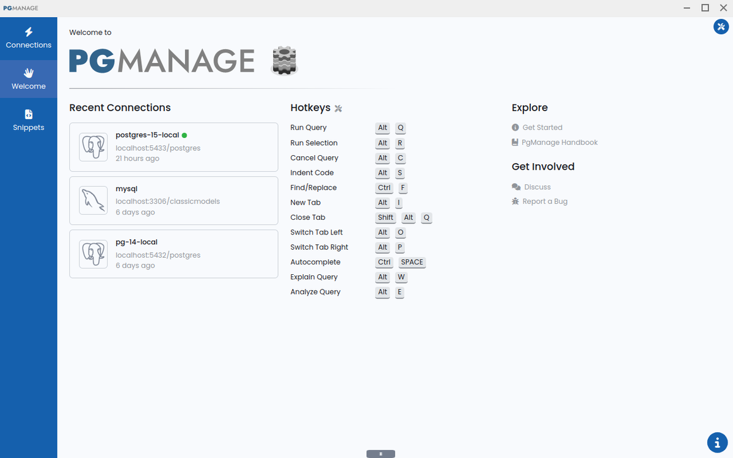The height and width of the screenshot is (458, 733).
Task: Click the Ctrl key for Find/Replace
Action: [384, 188]
